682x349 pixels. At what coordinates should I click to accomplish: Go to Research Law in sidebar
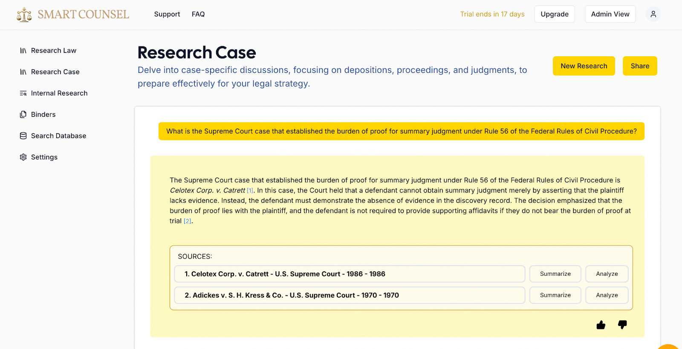click(54, 51)
